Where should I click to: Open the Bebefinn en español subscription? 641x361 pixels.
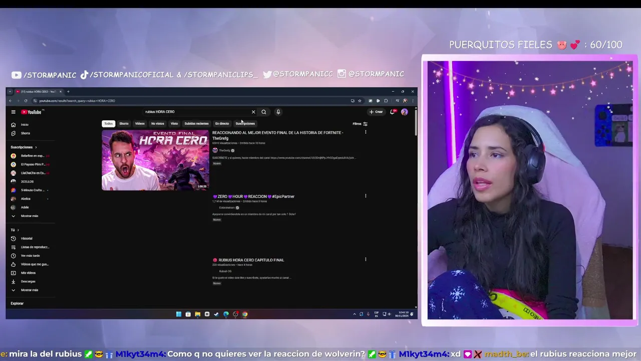[x=30, y=156]
